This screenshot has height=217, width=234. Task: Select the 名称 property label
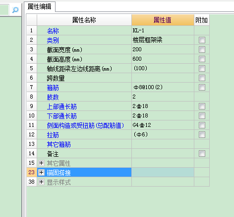coord(53,31)
